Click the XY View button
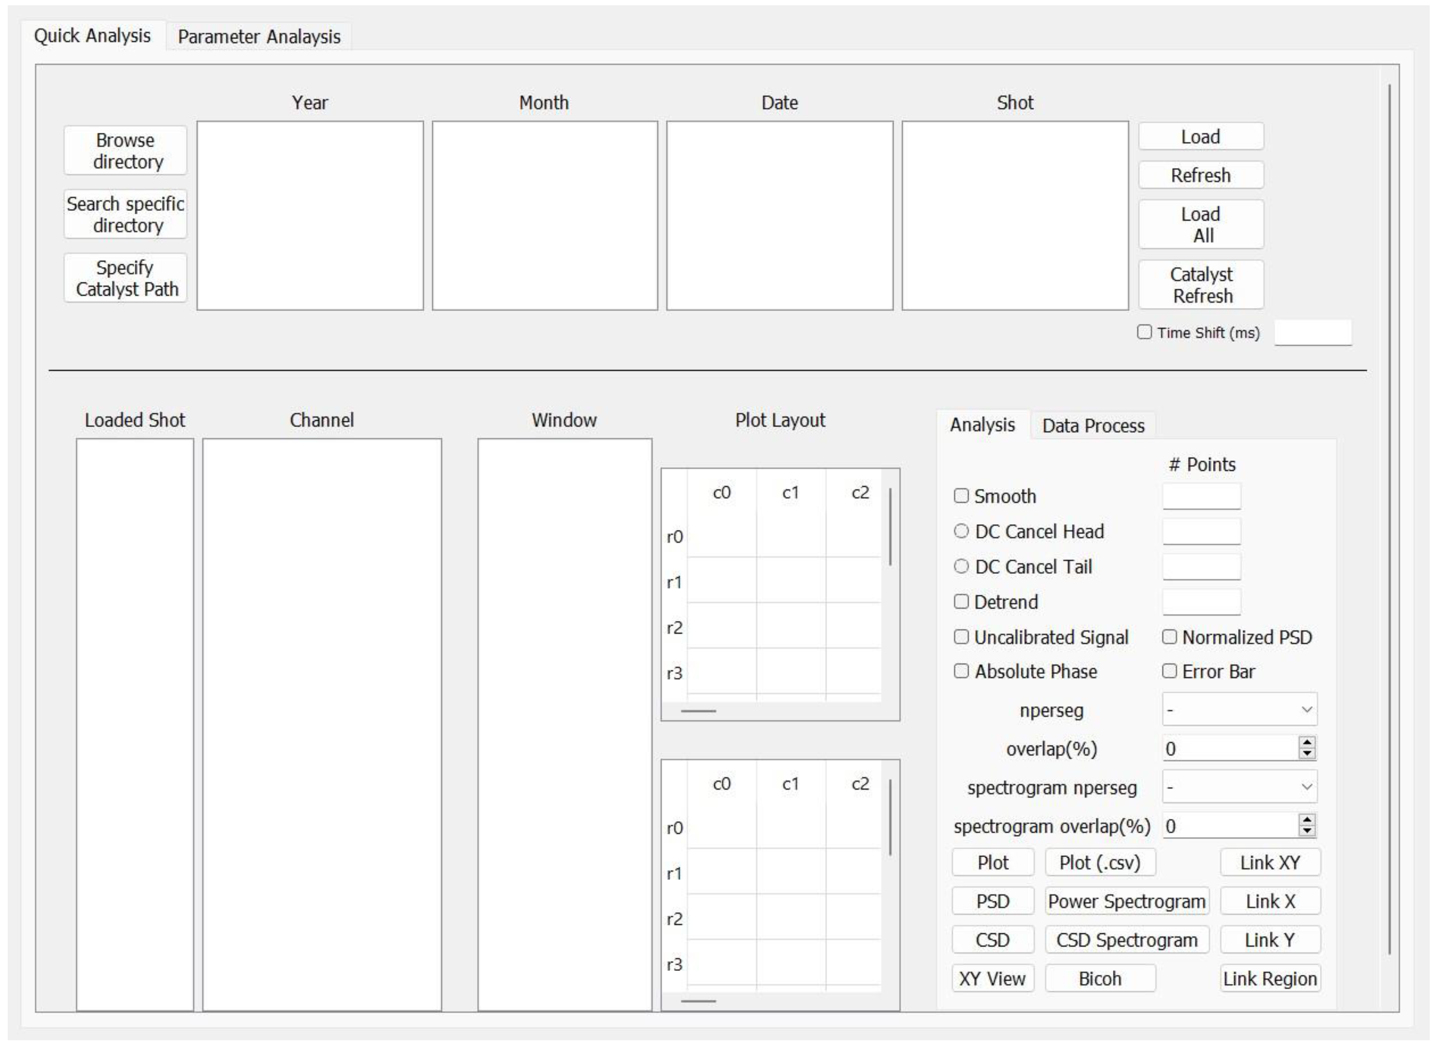Image resolution: width=1435 pixels, height=1047 pixels. pos(992,979)
